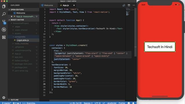The height and width of the screenshot is (104, 185).
Task: Click the import React line
Action: coord(64,9)
